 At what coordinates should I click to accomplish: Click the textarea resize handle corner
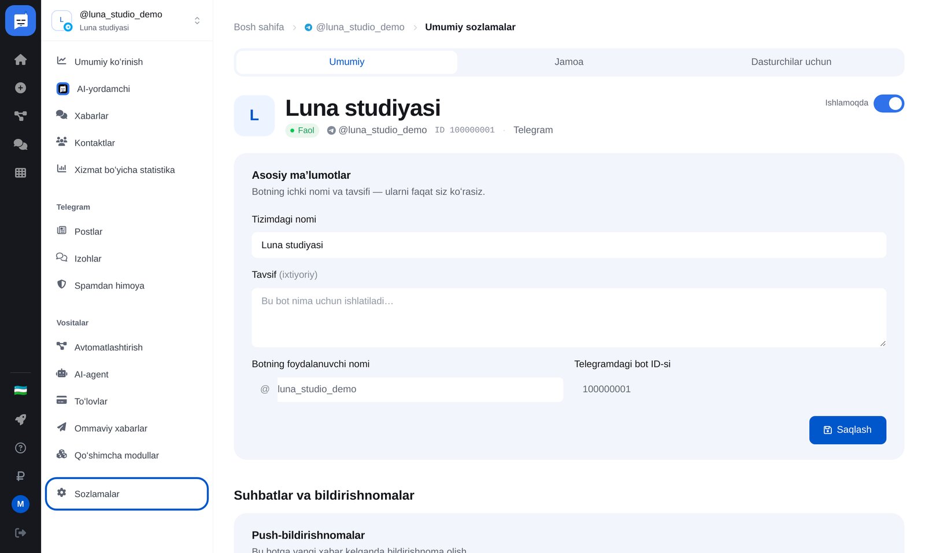(x=882, y=344)
